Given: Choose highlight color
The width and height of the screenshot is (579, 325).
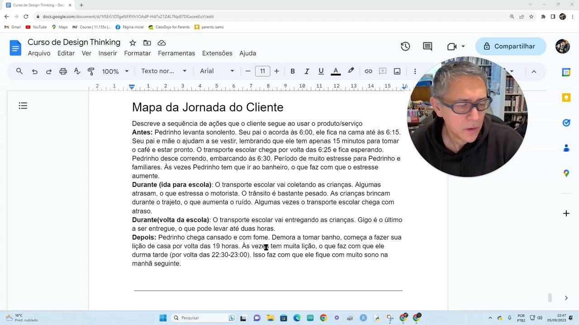Looking at the screenshot, I should (x=351, y=71).
